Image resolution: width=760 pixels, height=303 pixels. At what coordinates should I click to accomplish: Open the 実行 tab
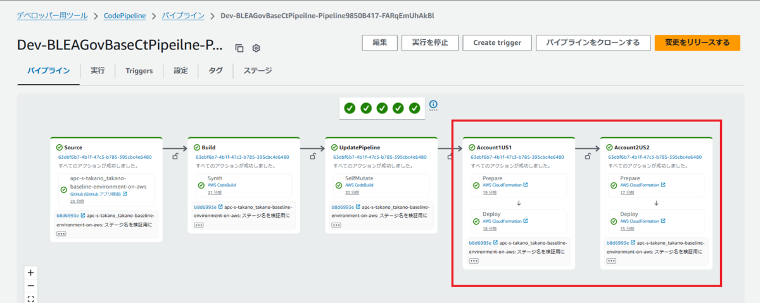98,71
